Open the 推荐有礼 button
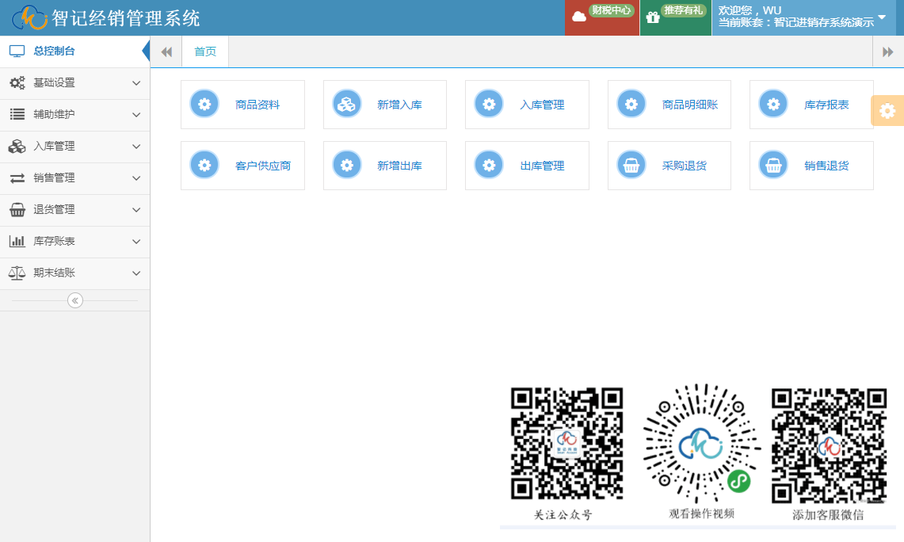 tap(676, 18)
